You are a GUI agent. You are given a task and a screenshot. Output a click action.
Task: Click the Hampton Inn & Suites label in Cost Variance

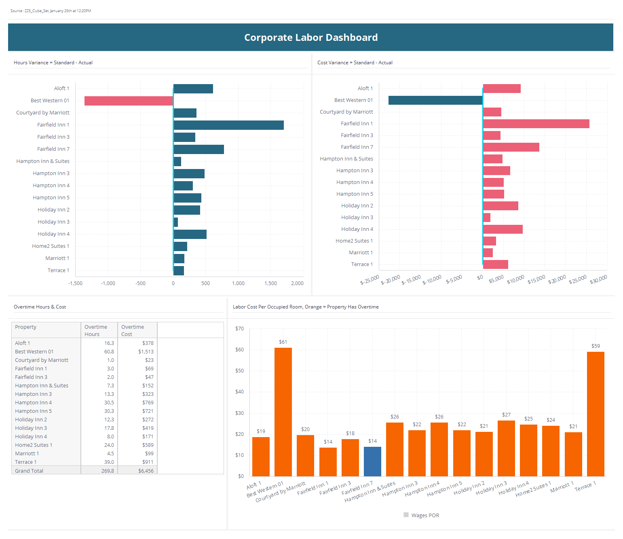coord(346,159)
